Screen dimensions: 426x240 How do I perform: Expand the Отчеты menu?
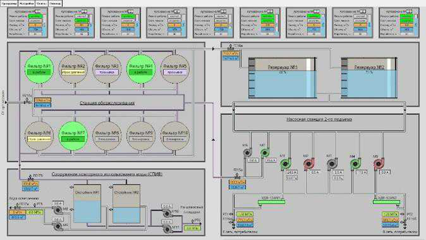click(41, 3)
